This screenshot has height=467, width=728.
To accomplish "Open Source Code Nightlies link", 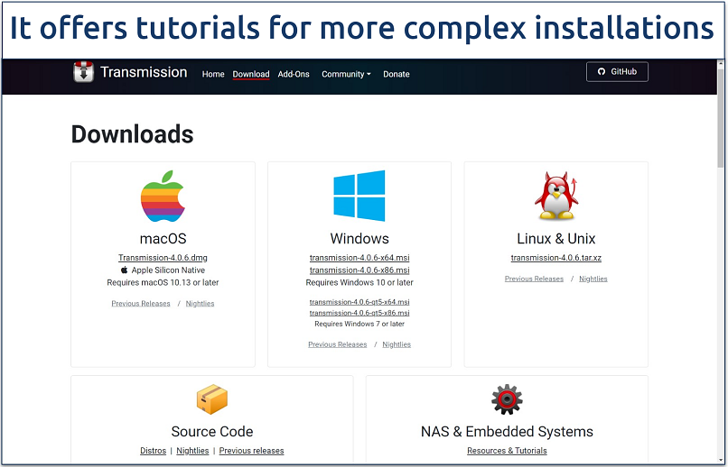I will point(192,451).
